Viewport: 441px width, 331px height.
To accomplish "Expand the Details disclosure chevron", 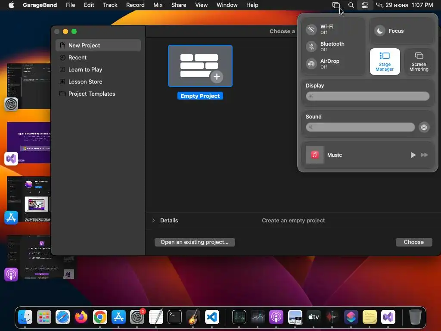I will [153, 220].
